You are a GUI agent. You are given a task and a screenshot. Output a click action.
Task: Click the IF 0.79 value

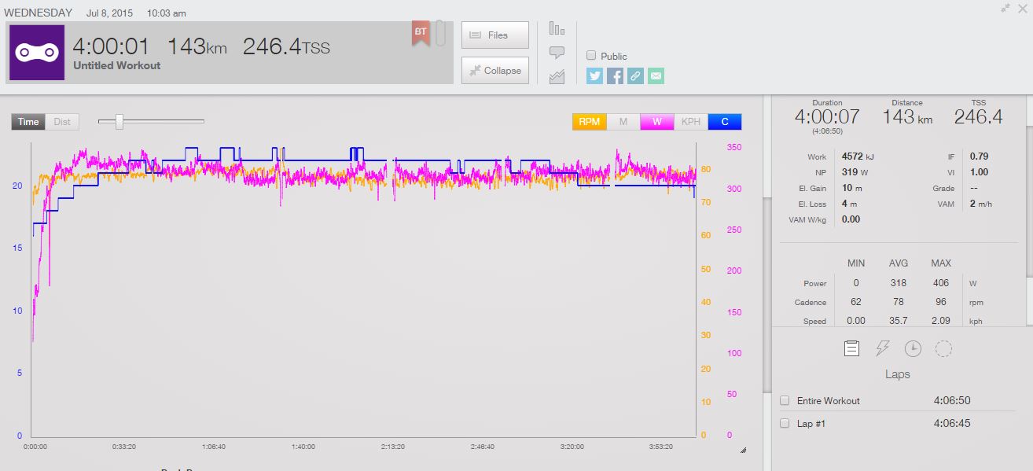coord(979,156)
